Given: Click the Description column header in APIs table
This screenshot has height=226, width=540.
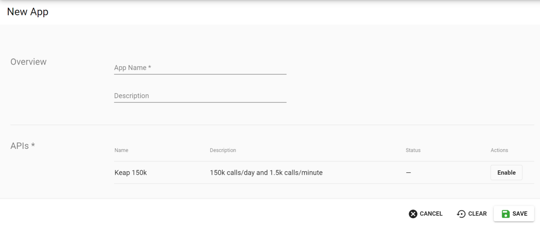Looking at the screenshot, I should click(x=223, y=150).
